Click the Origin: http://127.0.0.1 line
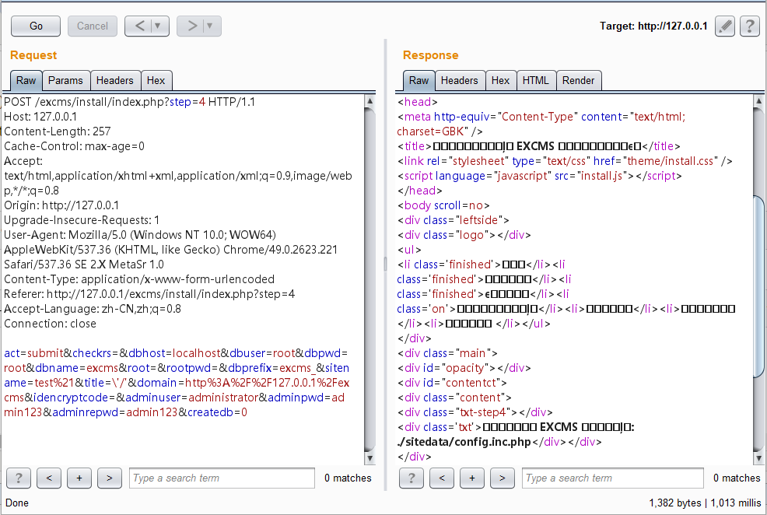 pyautogui.click(x=61, y=205)
